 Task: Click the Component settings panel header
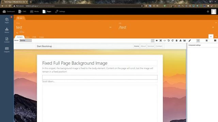tap(194, 45)
